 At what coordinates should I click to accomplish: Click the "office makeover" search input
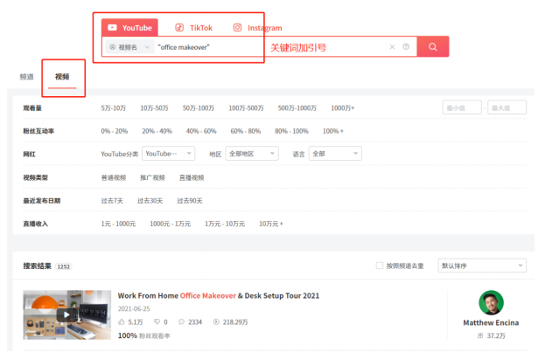click(x=269, y=47)
